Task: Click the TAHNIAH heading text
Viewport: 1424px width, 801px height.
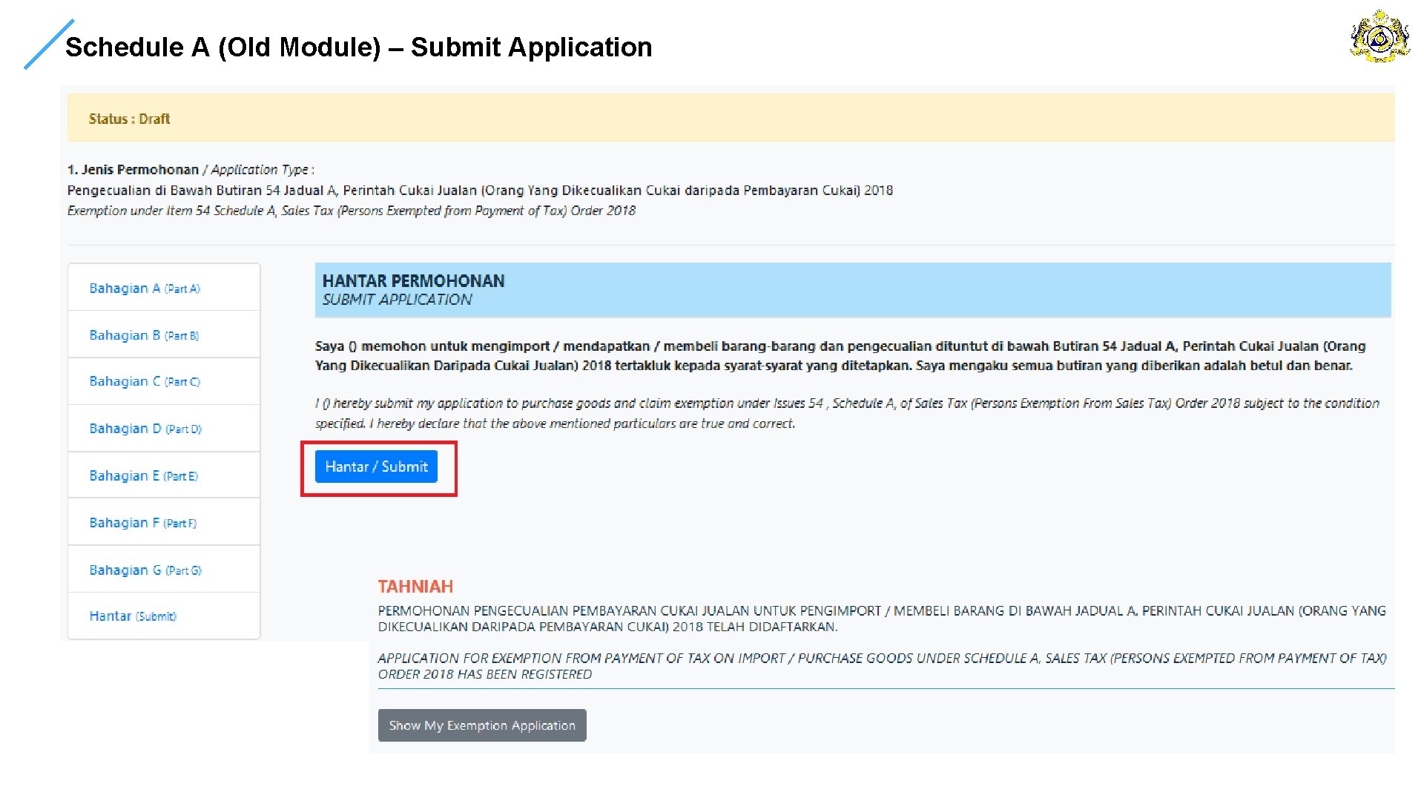Action: point(415,587)
